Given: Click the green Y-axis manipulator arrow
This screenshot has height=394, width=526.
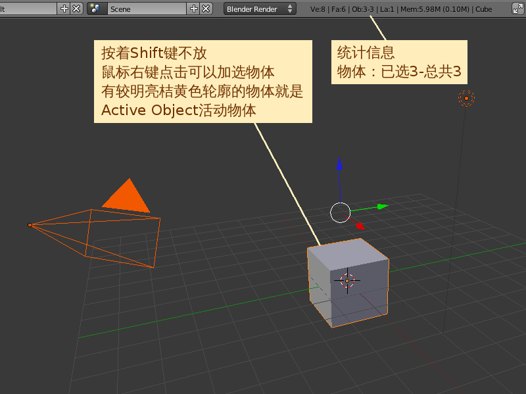Looking at the screenshot, I should (x=382, y=207).
